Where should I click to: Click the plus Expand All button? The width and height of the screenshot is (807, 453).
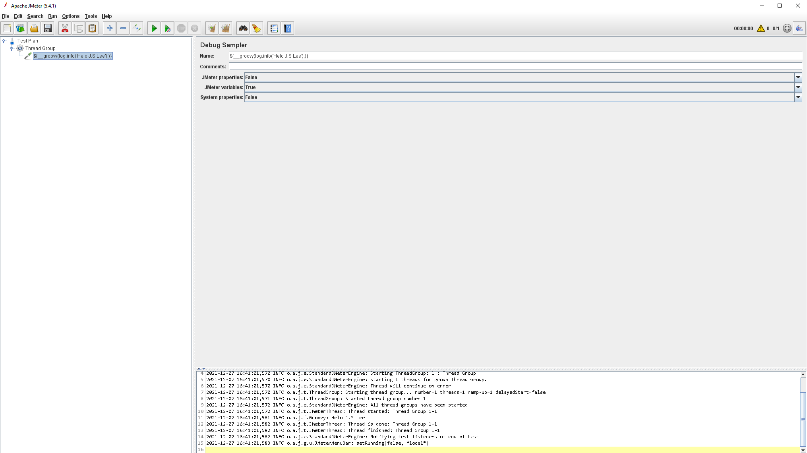(x=109, y=28)
